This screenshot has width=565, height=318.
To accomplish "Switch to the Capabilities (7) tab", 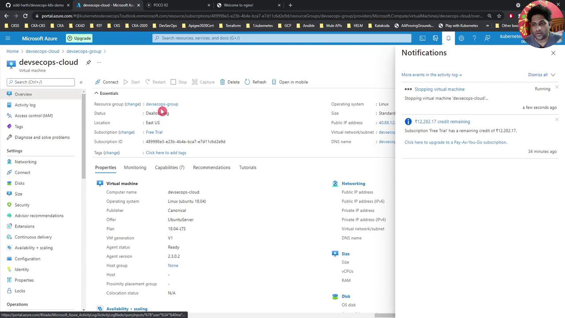I will (x=169, y=167).
